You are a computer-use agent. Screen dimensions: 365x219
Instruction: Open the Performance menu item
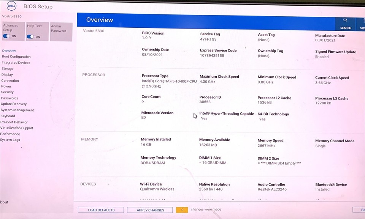[x=10, y=134]
